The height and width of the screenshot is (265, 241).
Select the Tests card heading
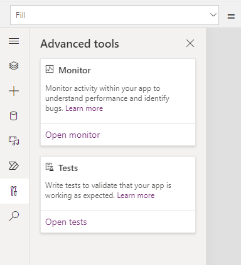coord(68,168)
